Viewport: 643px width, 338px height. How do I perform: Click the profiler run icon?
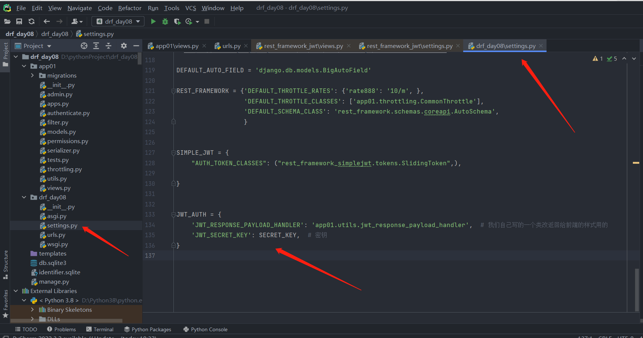point(189,21)
